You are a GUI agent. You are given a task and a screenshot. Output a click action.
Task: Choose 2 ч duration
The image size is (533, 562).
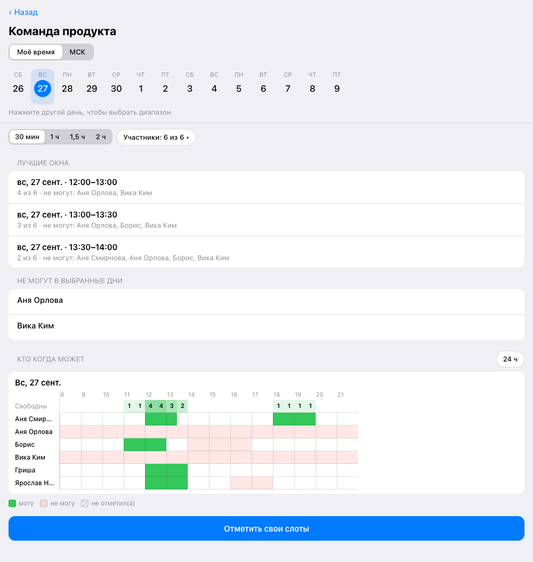tap(101, 137)
